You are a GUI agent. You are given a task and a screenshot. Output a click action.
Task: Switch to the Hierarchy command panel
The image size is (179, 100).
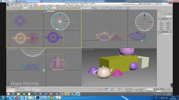tap(163, 11)
